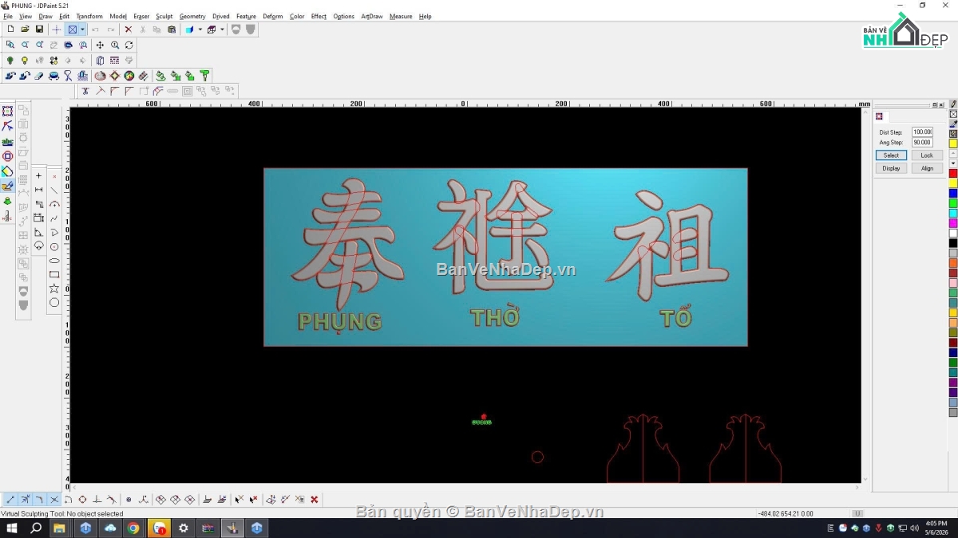
Task: Open the Sculpt menu
Action: point(164,16)
